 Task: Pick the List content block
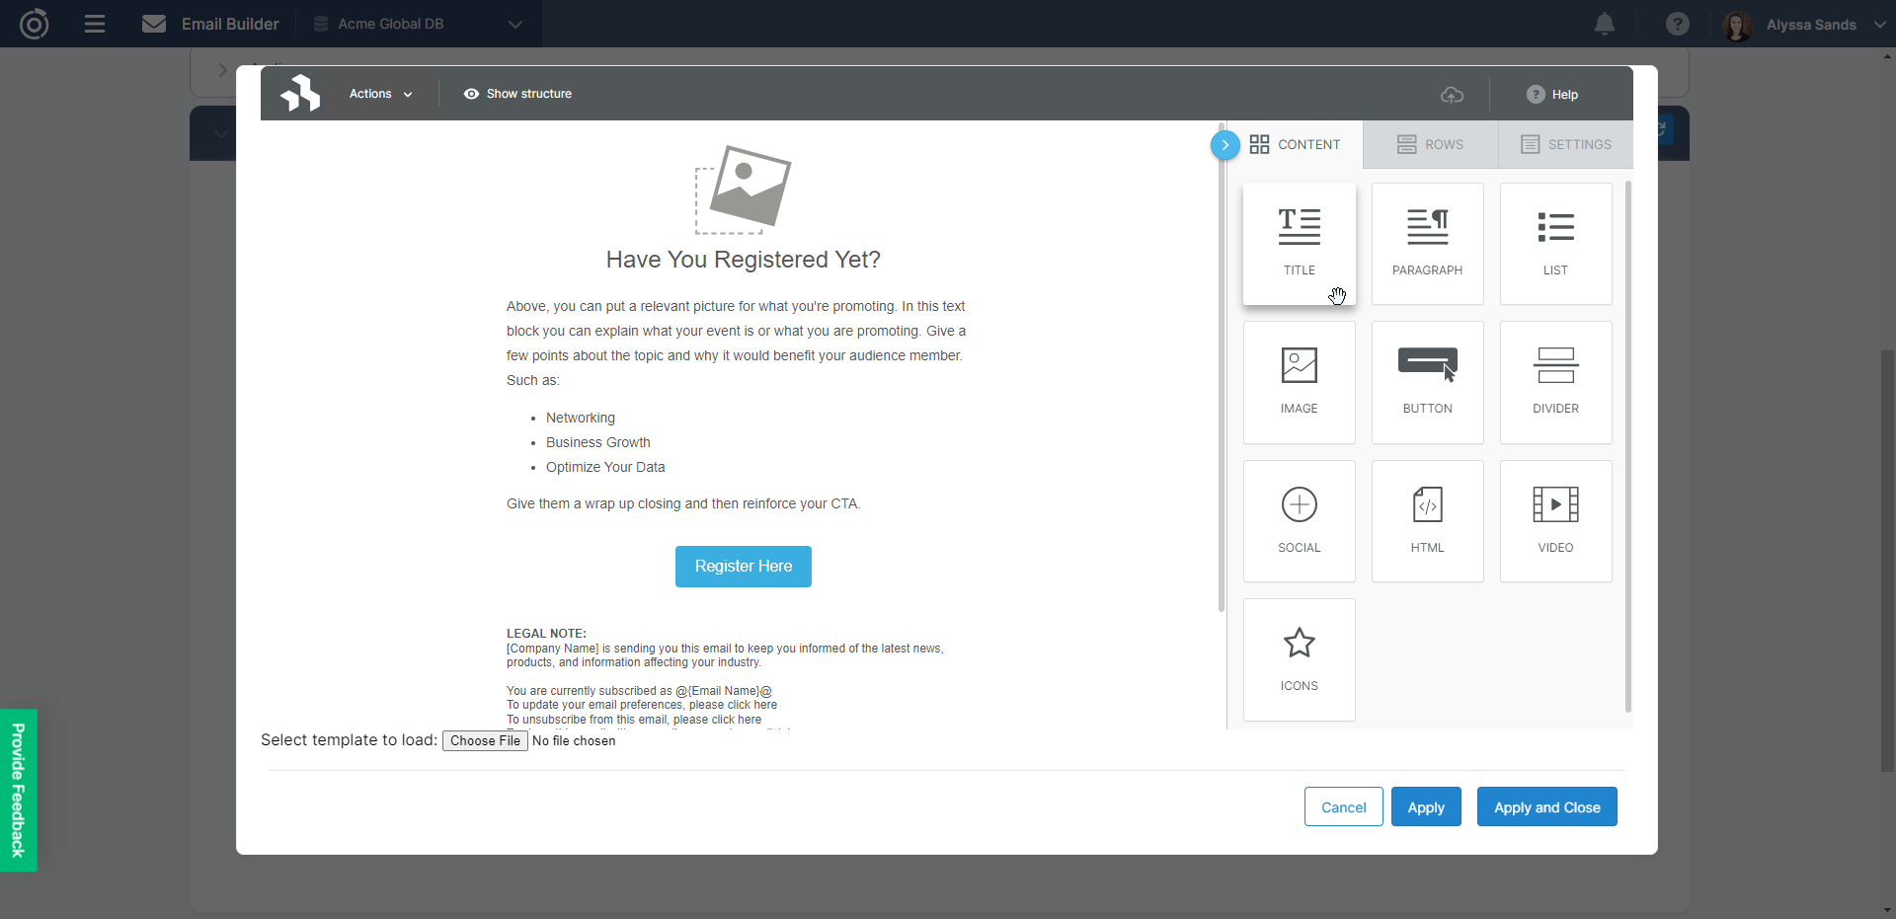1555,244
